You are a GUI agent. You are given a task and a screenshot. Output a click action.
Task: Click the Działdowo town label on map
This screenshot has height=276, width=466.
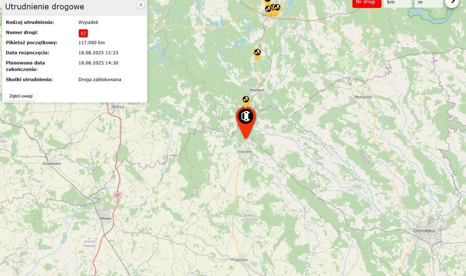coord(52,163)
